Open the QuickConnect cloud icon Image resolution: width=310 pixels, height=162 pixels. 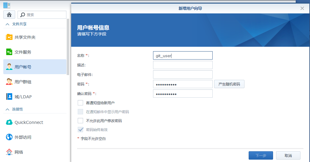click(x=9, y=122)
